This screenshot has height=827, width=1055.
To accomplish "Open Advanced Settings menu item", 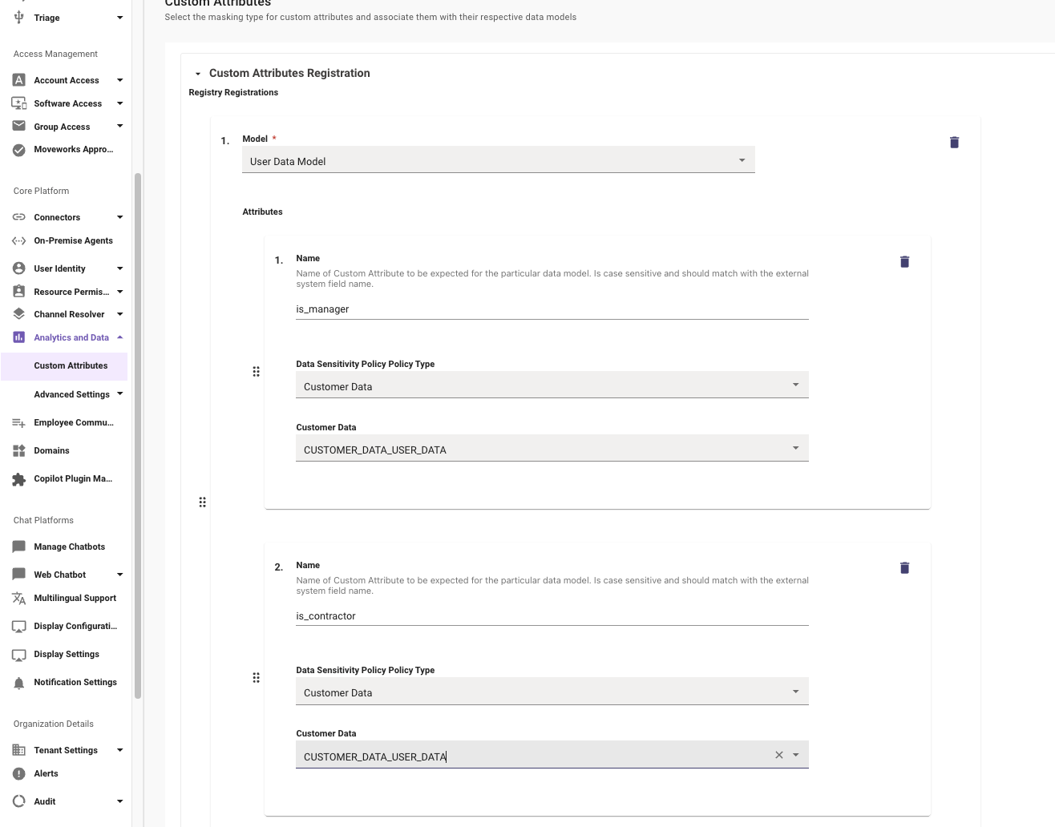I will point(71,394).
